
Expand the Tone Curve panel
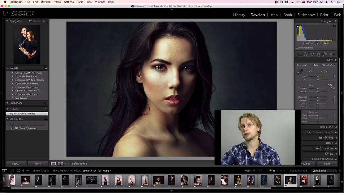tap(326, 127)
